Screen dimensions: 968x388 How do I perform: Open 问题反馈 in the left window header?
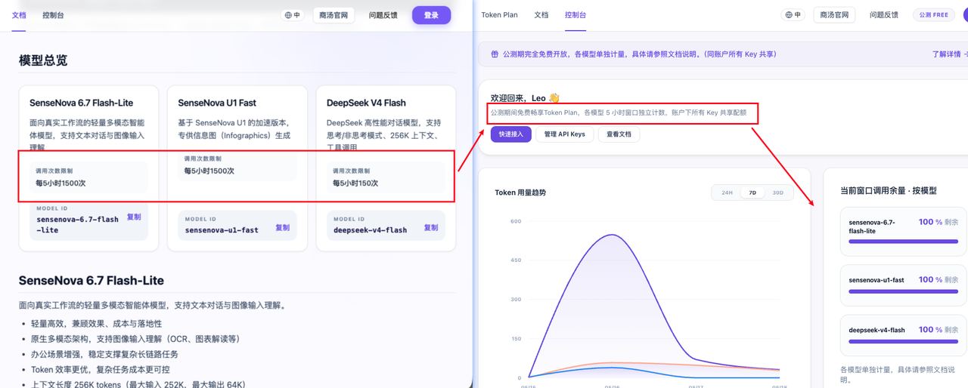pyautogui.click(x=383, y=15)
